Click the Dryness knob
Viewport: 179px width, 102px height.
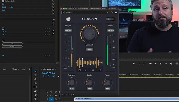pyautogui.click(x=72, y=82)
